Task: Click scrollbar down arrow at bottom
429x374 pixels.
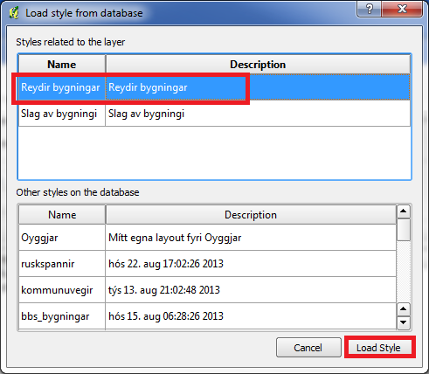Action: pyautogui.click(x=404, y=322)
